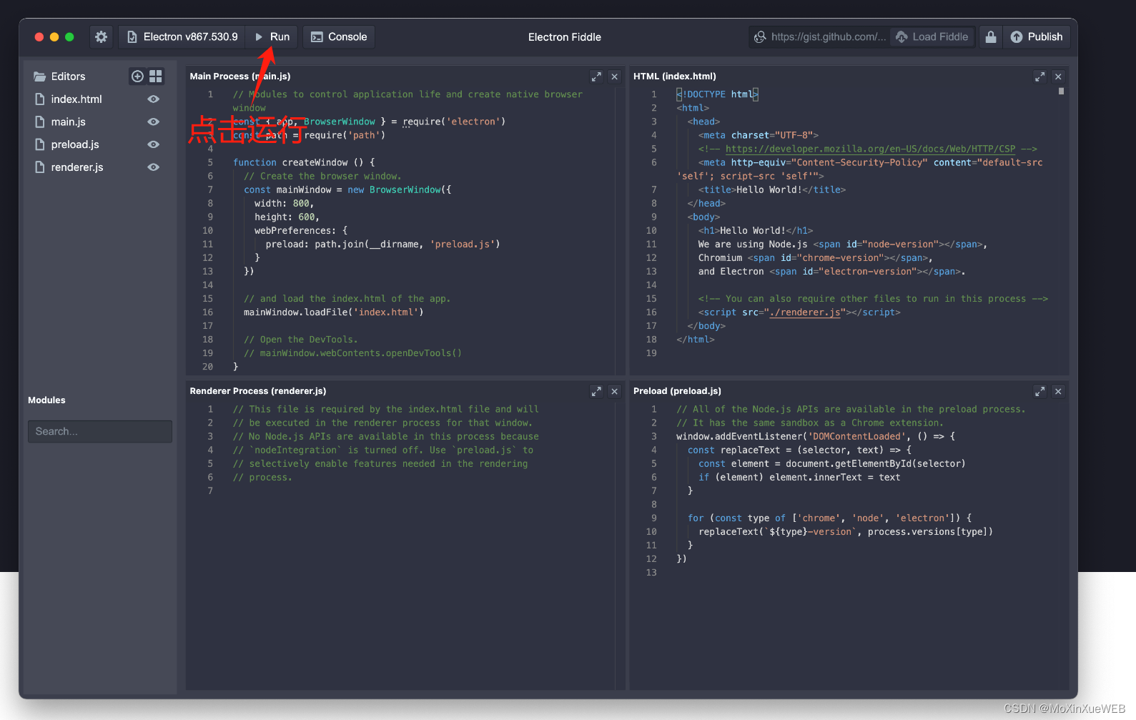Viewport: 1136px width, 720px height.
Task: Click the Modules search field
Action: pos(100,431)
